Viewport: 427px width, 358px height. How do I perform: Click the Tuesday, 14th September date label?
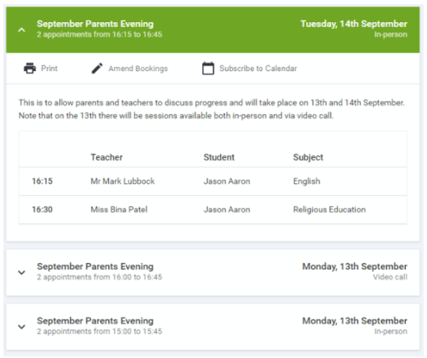pos(354,24)
